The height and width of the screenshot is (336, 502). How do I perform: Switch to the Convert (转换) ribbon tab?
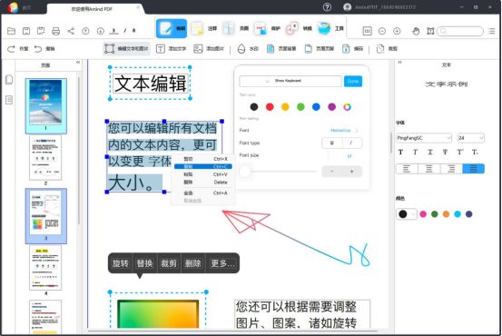[x=299, y=28]
